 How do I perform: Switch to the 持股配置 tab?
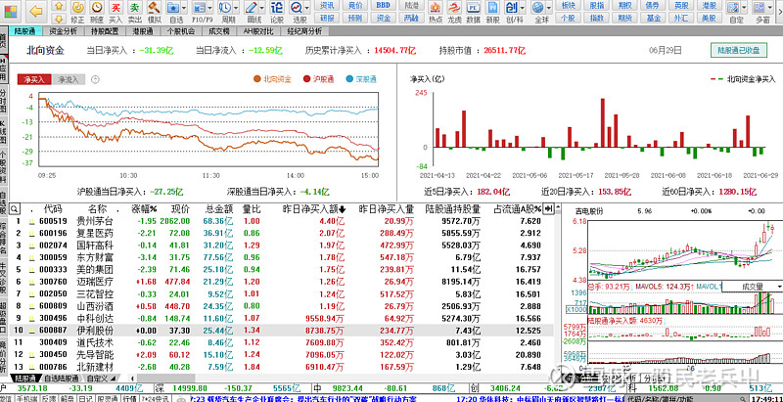(105, 31)
